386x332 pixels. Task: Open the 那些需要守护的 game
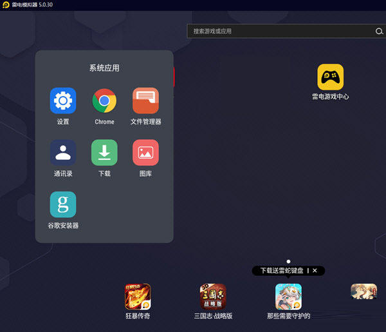[x=288, y=297]
